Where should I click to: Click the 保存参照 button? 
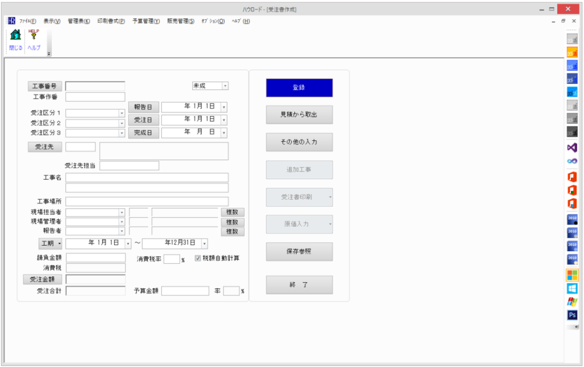pyautogui.click(x=299, y=252)
